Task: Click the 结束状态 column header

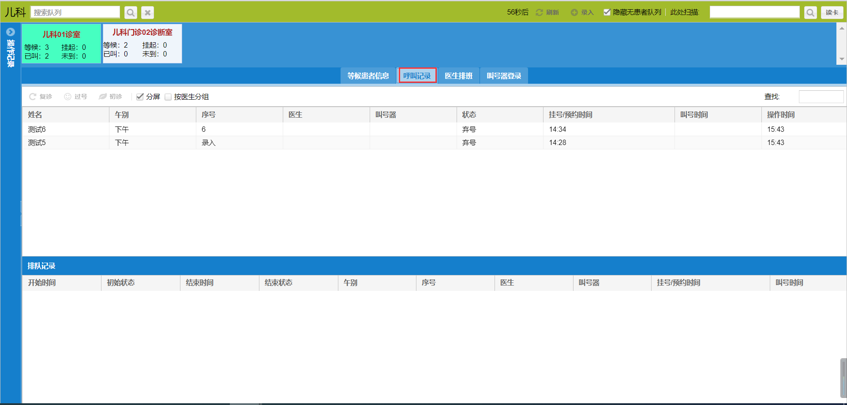Action: tap(299, 283)
